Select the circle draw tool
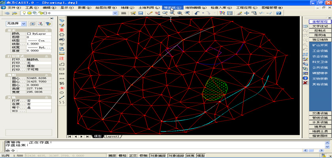332x158 pixels. tap(62, 93)
